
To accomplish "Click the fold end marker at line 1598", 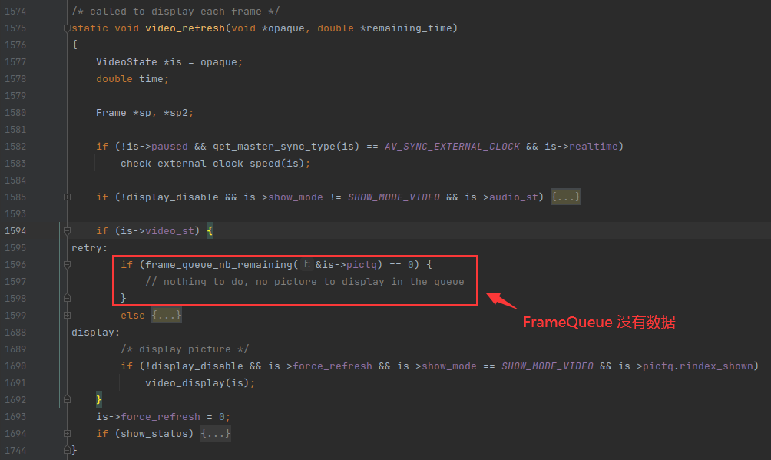I will pyautogui.click(x=67, y=298).
